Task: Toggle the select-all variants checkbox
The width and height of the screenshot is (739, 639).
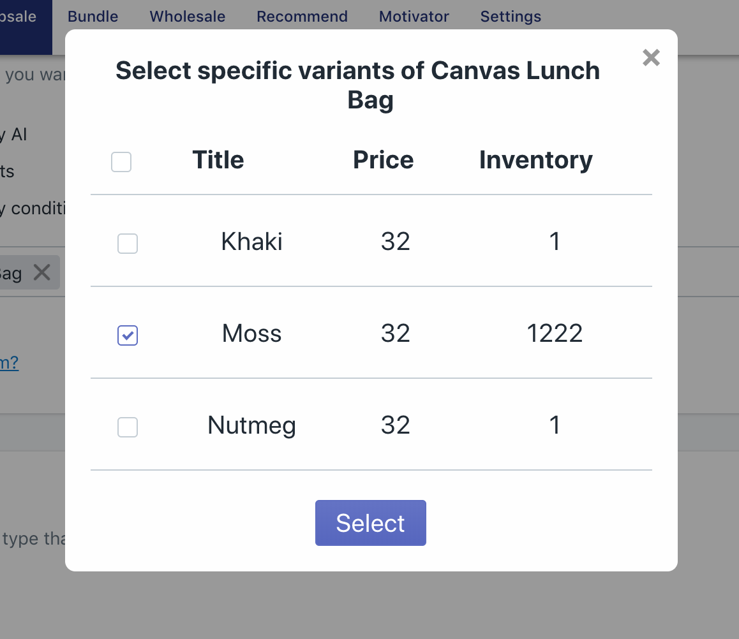Action: (121, 162)
